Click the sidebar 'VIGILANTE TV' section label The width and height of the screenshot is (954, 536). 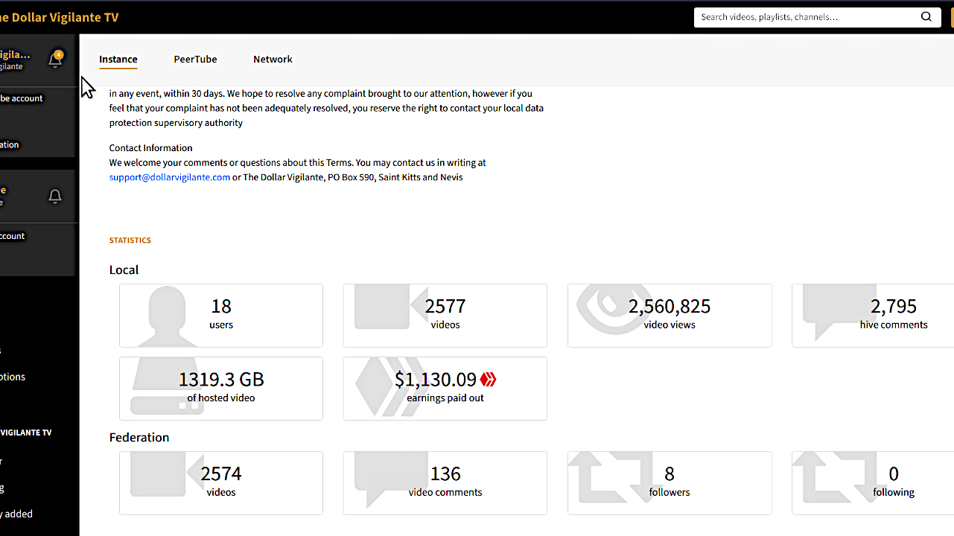26,433
